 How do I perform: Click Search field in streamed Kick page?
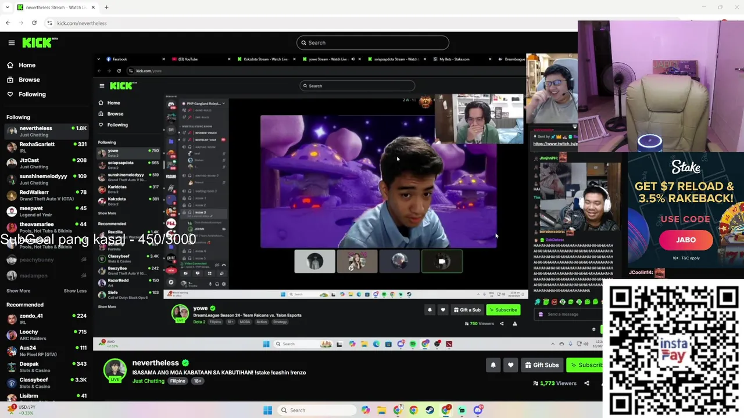(x=357, y=85)
